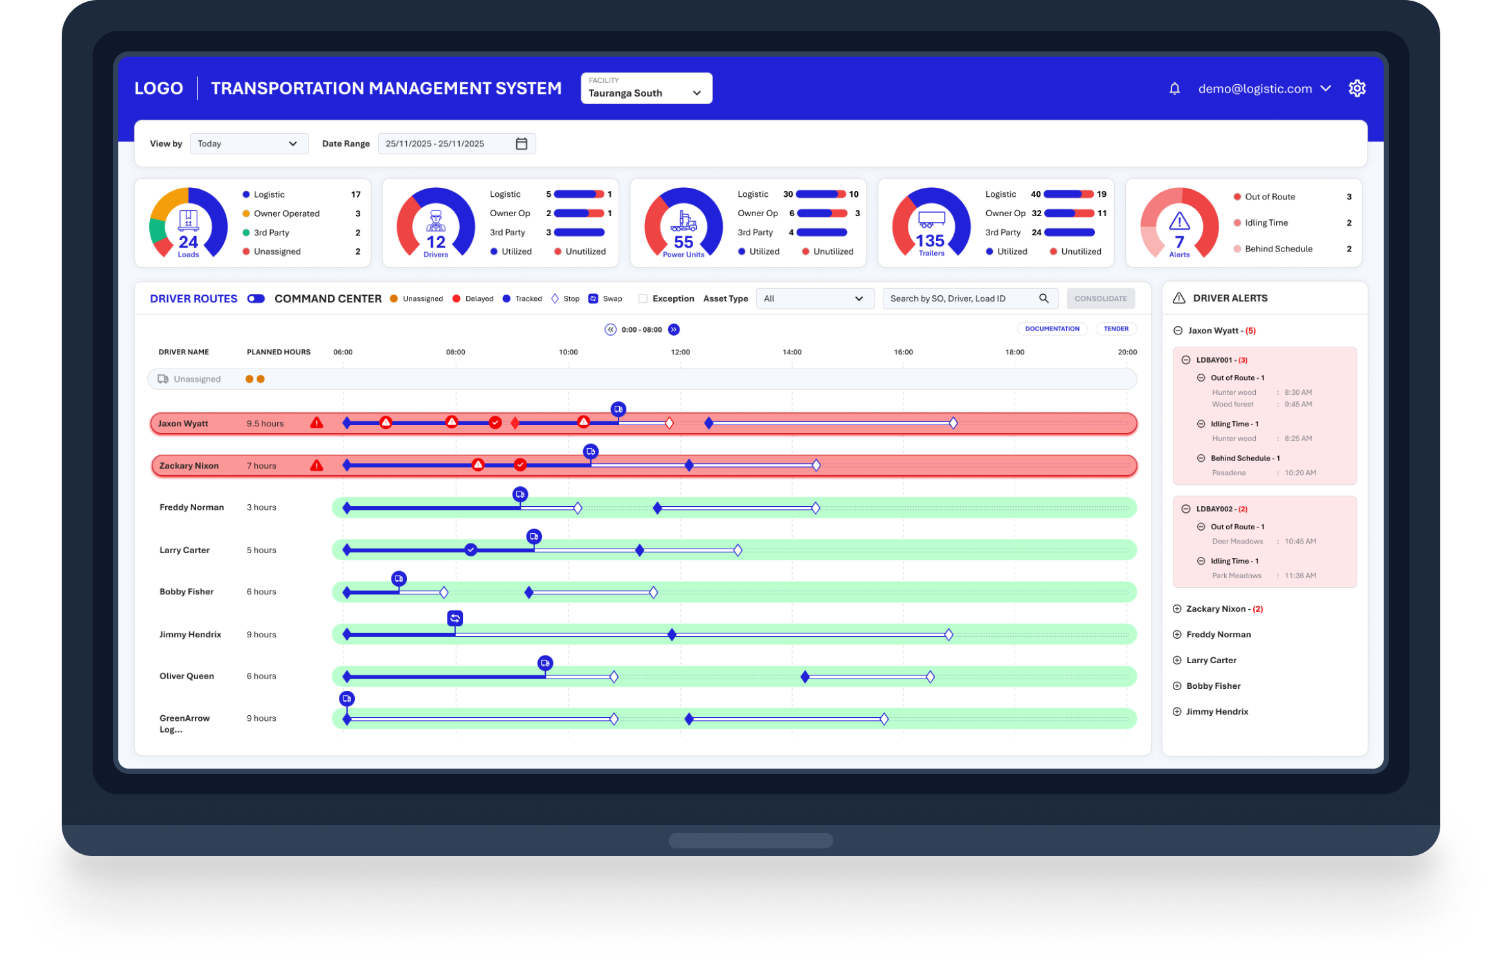Click the calendar icon in Date Range
Viewport: 1502px width, 959px height.
coord(521,143)
